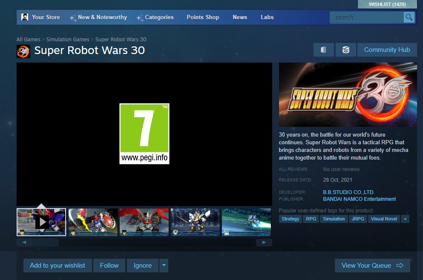Click Add to your wishlist
423x280 pixels.
pos(58,266)
